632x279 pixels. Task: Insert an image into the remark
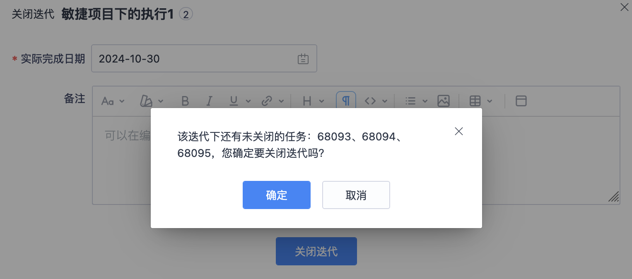pyautogui.click(x=444, y=101)
